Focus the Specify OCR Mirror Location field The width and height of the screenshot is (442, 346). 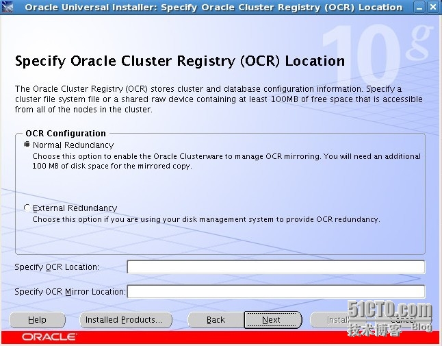[x=276, y=292]
